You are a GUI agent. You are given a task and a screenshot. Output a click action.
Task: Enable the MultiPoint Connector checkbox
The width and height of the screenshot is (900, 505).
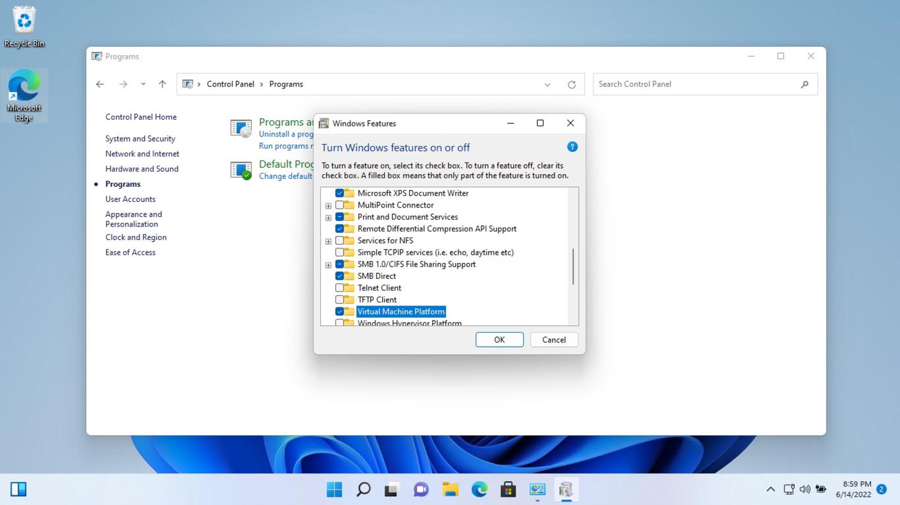[x=339, y=205]
